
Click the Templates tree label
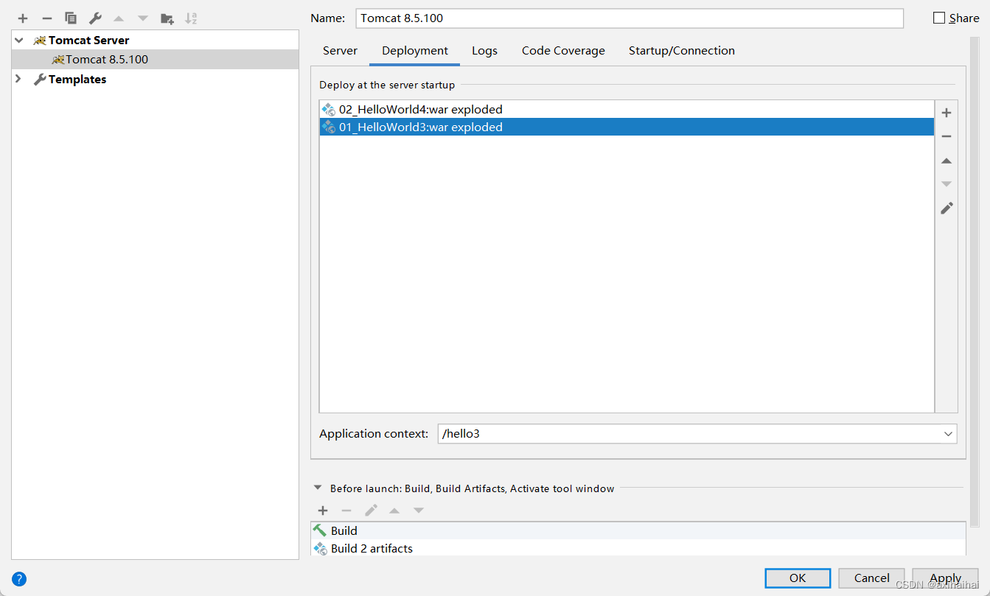(x=77, y=79)
